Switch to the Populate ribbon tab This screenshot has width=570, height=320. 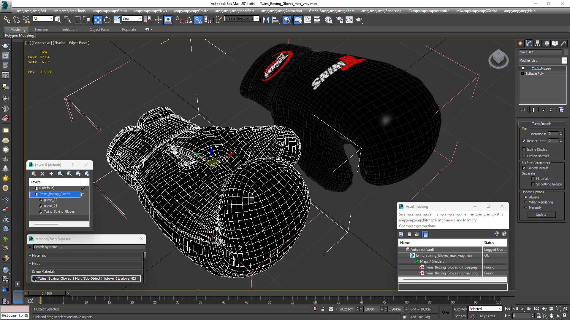click(x=129, y=29)
